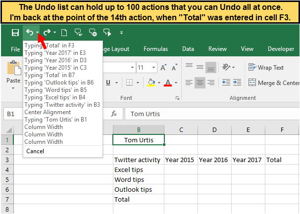Increase font size with large A icon
300x214 pixels.
[163, 67]
